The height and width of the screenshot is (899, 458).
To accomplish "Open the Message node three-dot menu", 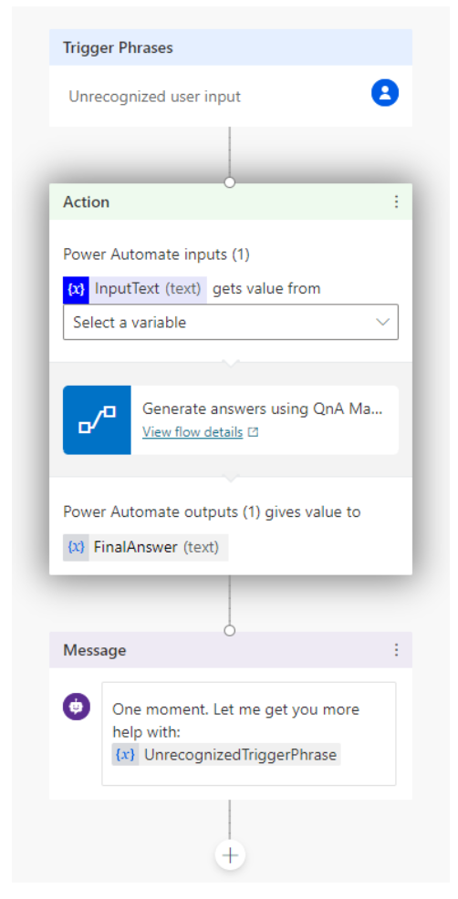I will (x=396, y=650).
